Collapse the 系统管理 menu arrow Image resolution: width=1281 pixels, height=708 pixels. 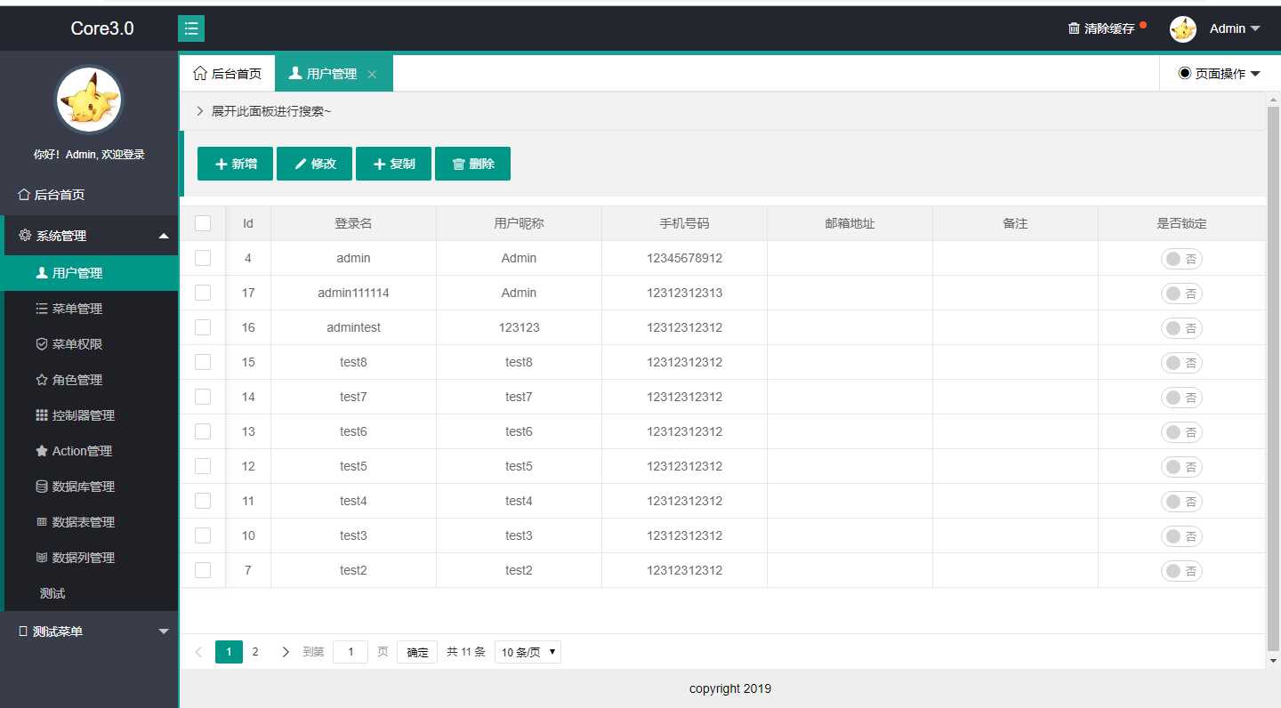click(164, 236)
